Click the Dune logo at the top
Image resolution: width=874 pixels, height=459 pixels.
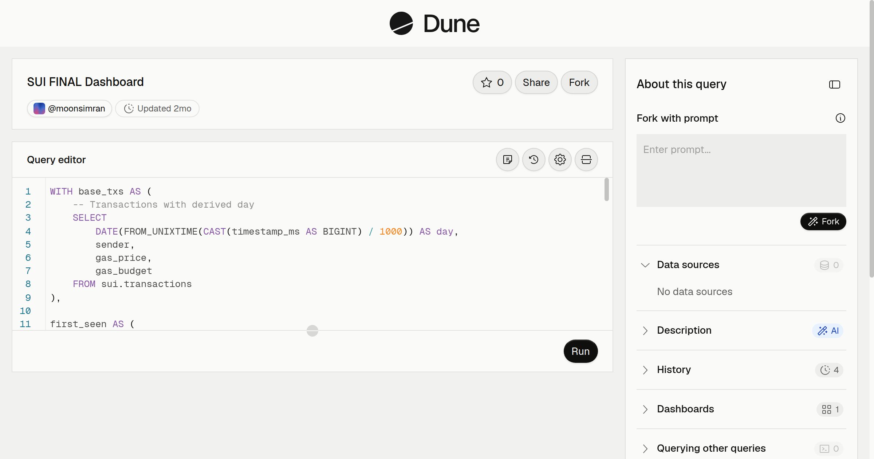(x=434, y=23)
